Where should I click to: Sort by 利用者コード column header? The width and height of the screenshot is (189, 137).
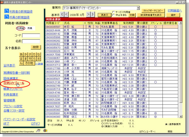click(x=54, y=23)
